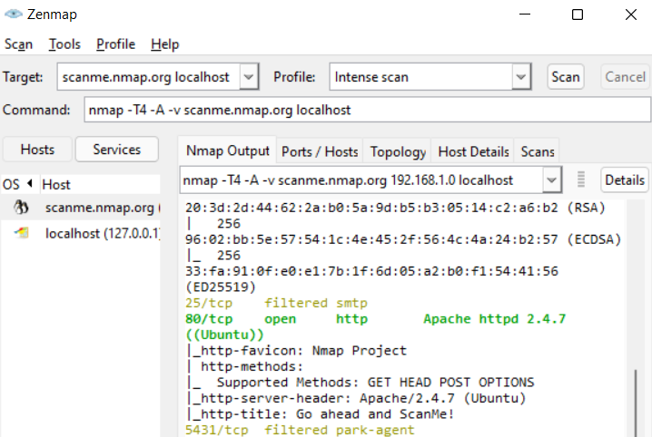Click the '((Ubuntu))' green output text
The image size is (652, 437).
pos(224,335)
